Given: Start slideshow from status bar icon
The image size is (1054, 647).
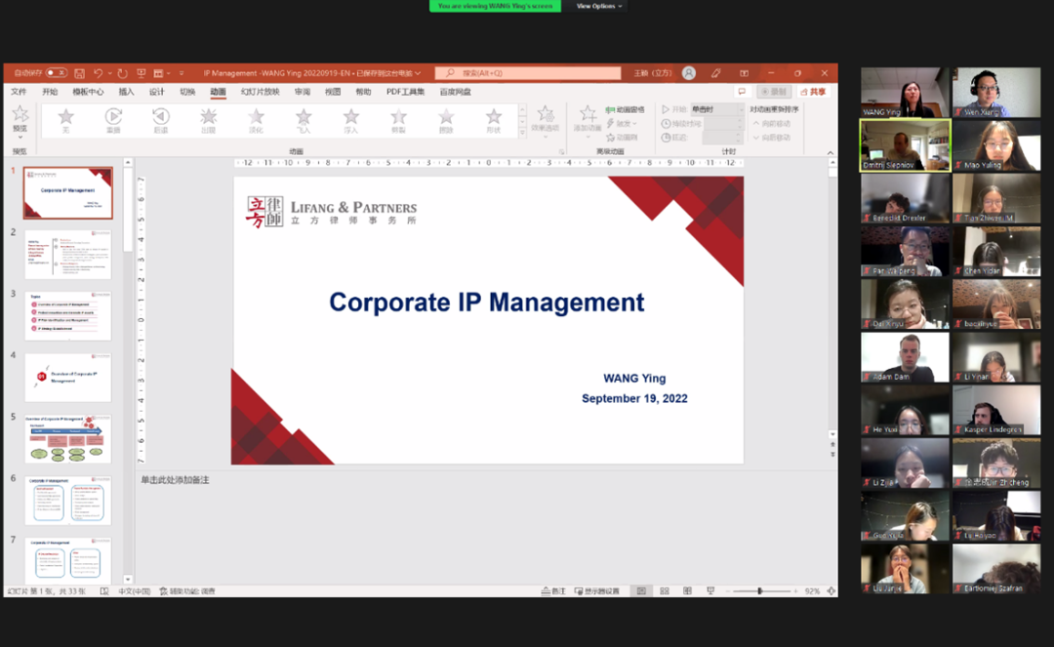Looking at the screenshot, I should click(709, 591).
